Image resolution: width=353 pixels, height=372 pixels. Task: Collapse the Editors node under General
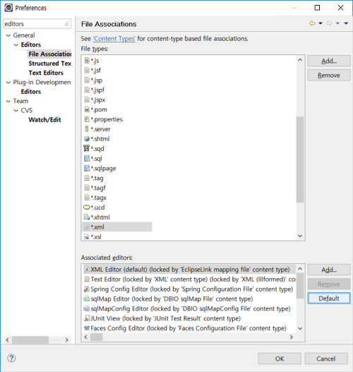point(16,44)
